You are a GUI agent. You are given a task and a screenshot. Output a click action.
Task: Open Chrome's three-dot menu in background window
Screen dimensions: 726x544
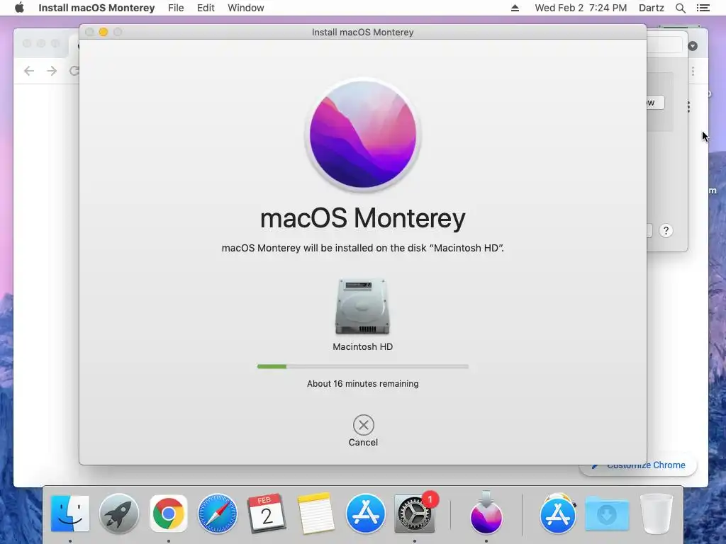pos(693,72)
